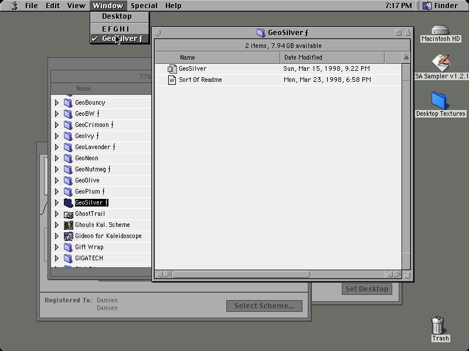Click the horizontal scrollbar of GeoSilver ƒ window

(278, 274)
